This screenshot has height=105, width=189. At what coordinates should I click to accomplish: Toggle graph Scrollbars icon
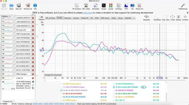pos(157,18)
